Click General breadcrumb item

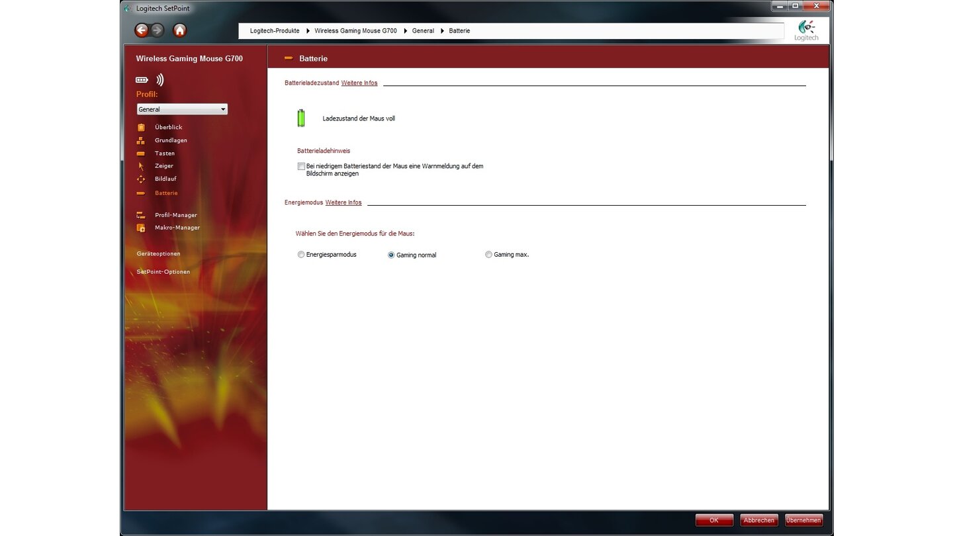click(423, 31)
